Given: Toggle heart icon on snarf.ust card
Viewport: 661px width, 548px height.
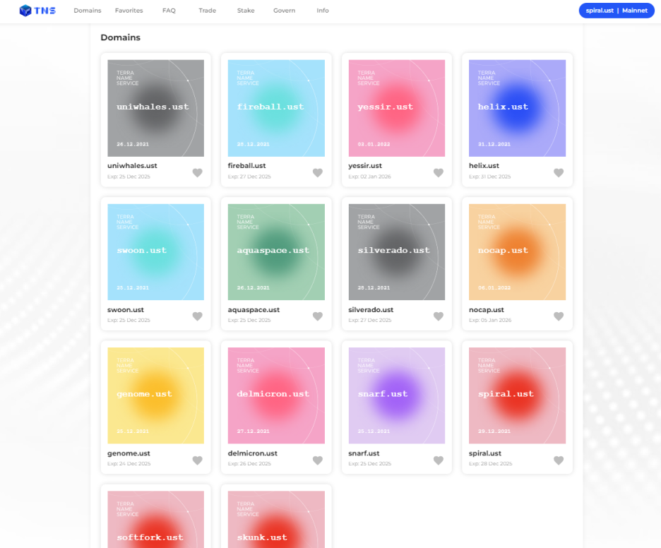Looking at the screenshot, I should click(x=439, y=460).
